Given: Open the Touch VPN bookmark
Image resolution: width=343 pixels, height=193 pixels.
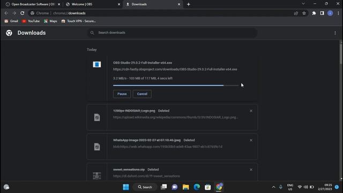Looking at the screenshot, I should point(79,21).
